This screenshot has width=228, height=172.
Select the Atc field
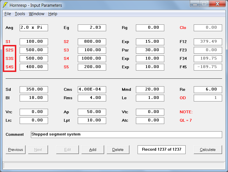pos(150,121)
